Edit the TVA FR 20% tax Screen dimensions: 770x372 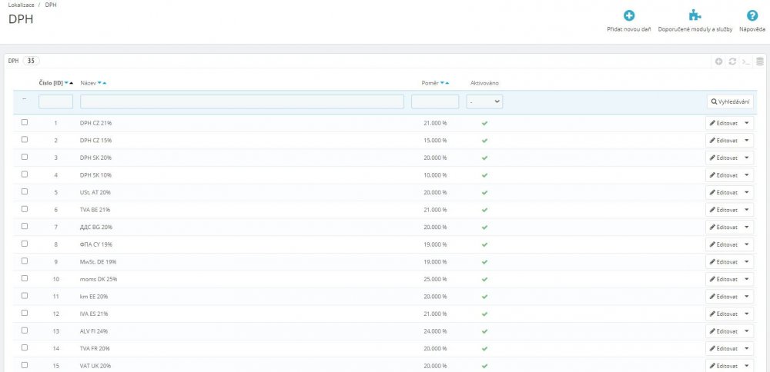tap(724, 349)
